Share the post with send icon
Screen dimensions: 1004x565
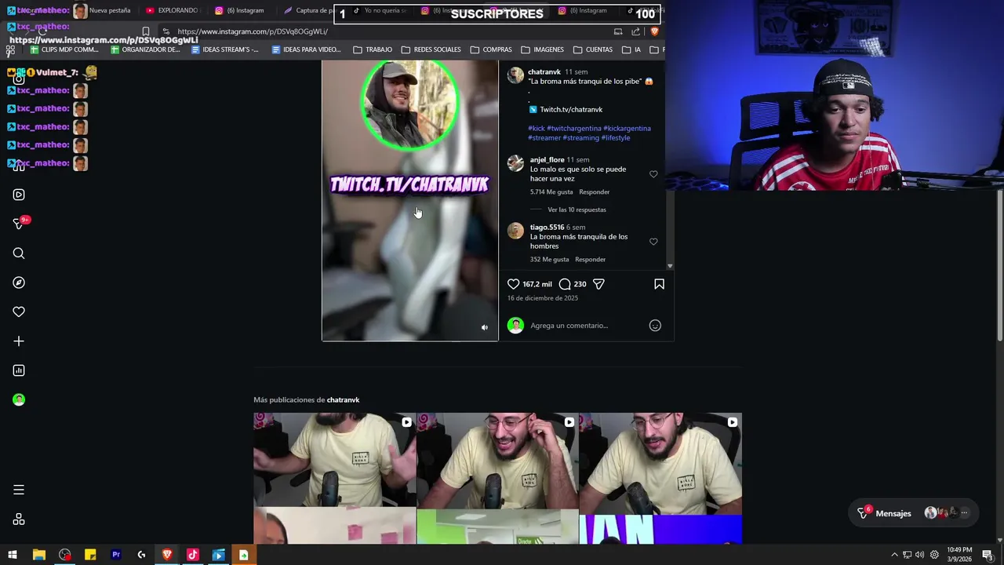[x=598, y=284]
